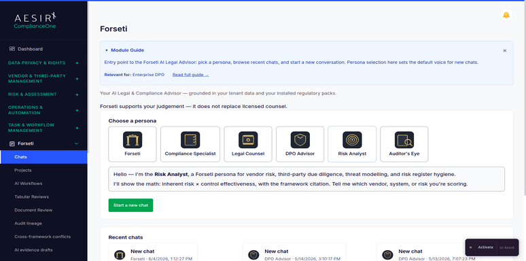Collapse the Module Guide triangle
Screen dimensions: 526x261
click(107, 50)
